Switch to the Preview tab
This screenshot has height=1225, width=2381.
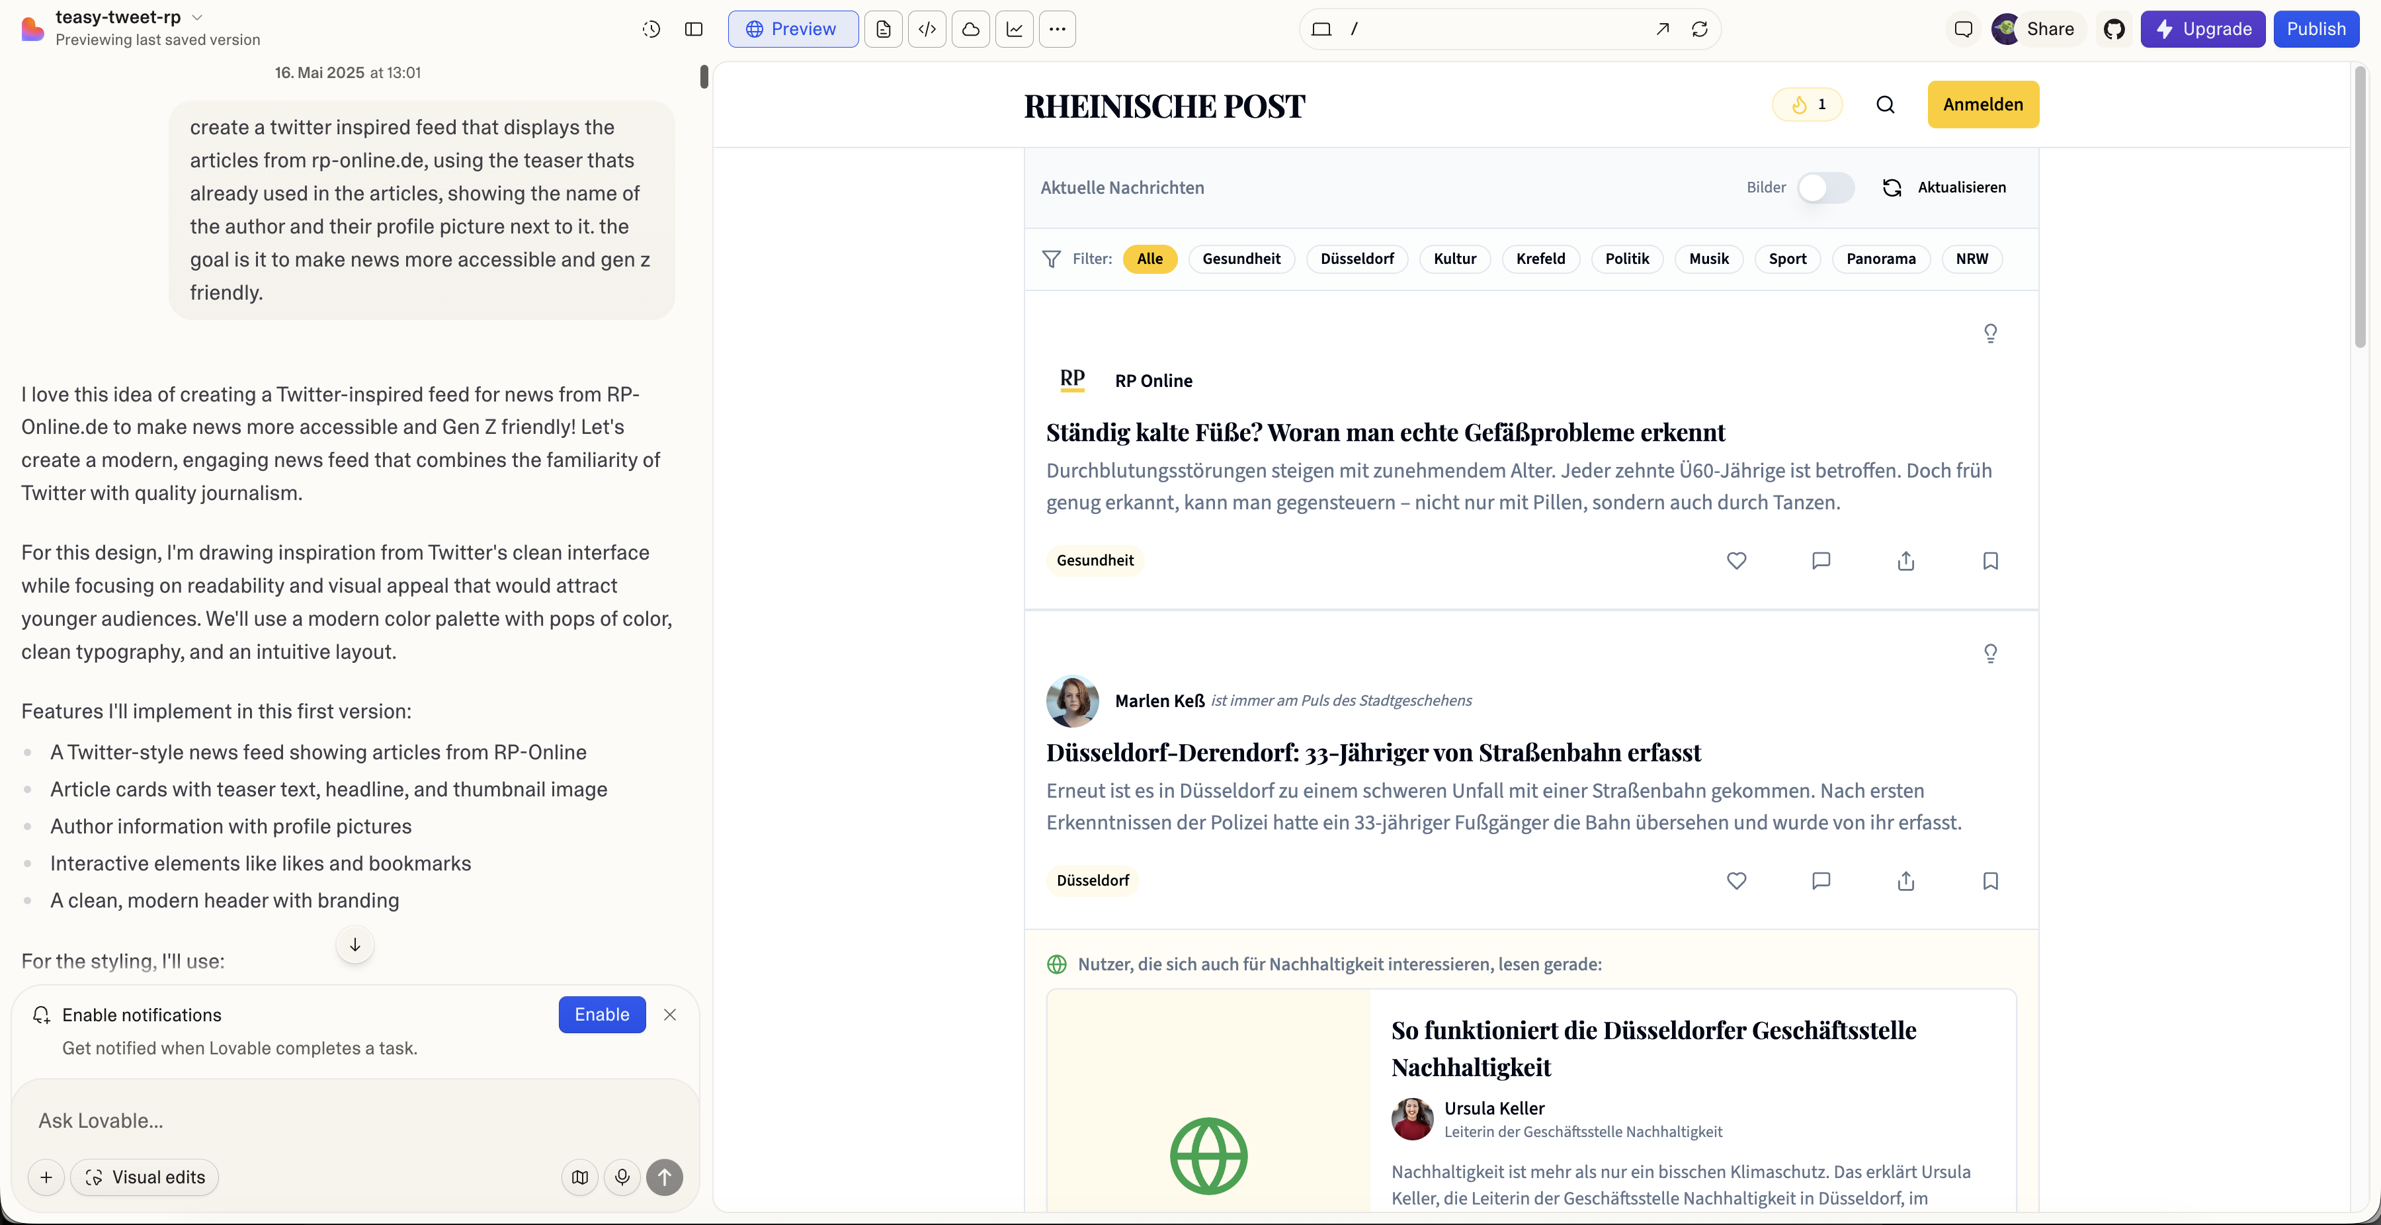[x=792, y=28]
